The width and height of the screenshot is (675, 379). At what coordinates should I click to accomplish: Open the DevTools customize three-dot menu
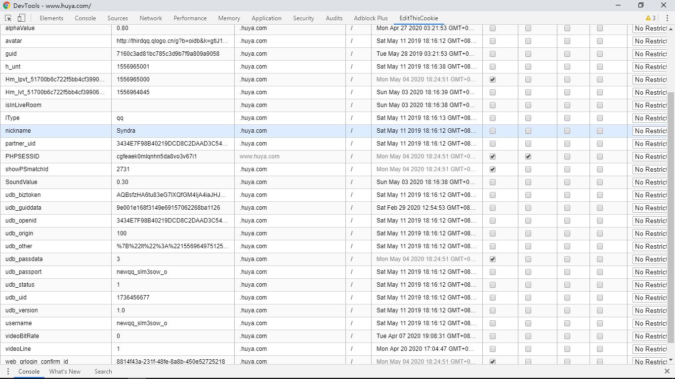[666, 18]
